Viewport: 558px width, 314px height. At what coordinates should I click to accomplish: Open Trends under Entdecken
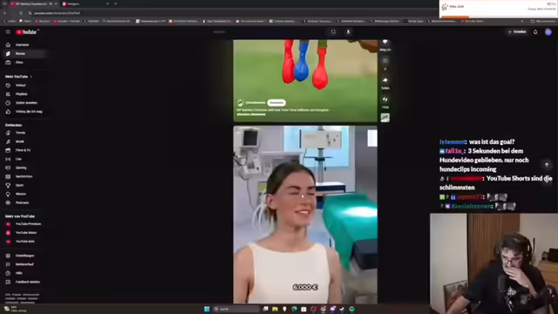(x=24, y=133)
